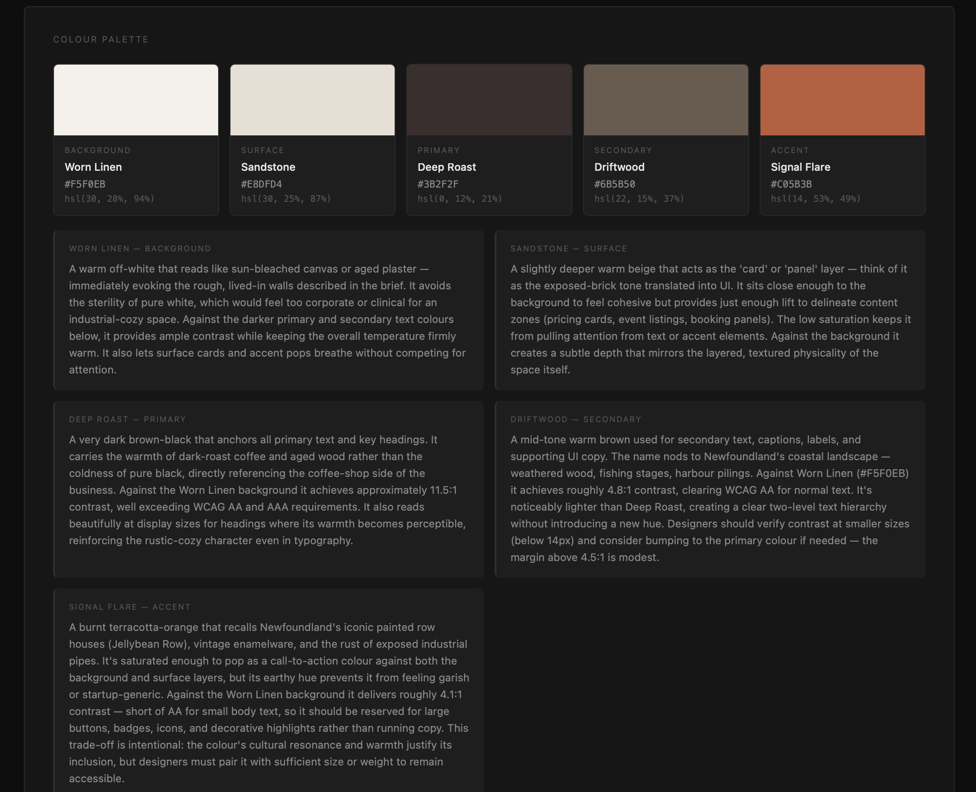Click the Signal Flare orange swatch
Image resolution: width=976 pixels, height=792 pixels.
click(842, 100)
